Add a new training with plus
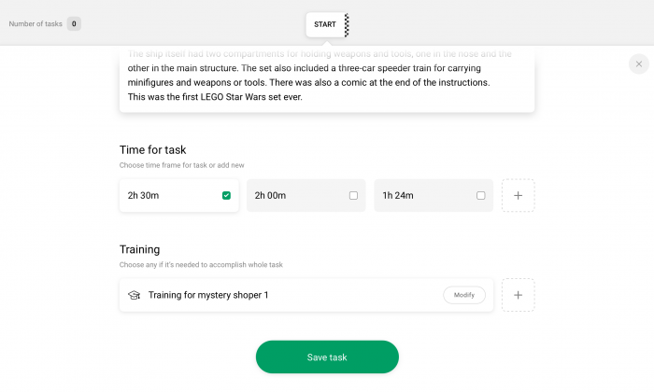The image size is (654, 392). [518, 295]
